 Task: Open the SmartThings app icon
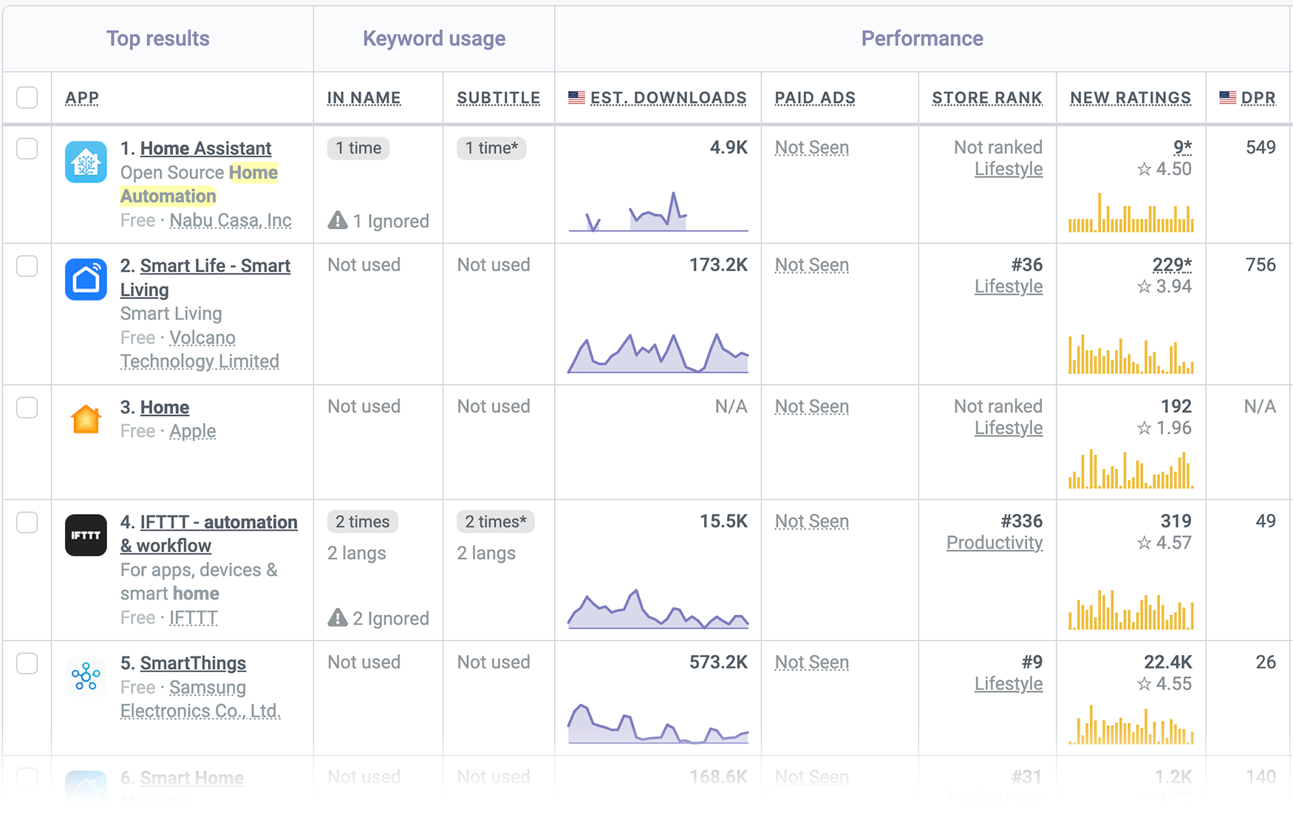click(x=86, y=676)
